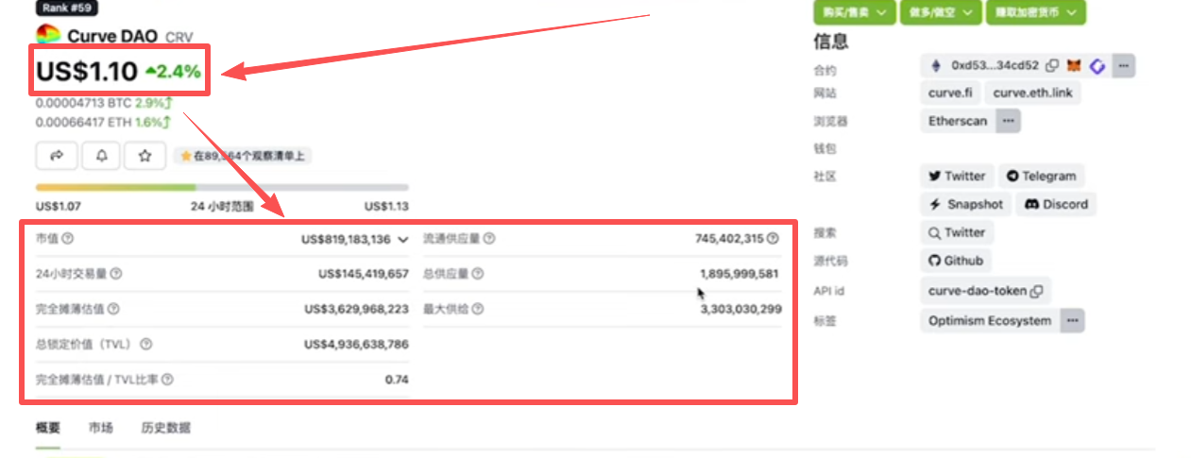Click the 0.74 TVL ratio value
1191x458 pixels.
[x=397, y=379]
